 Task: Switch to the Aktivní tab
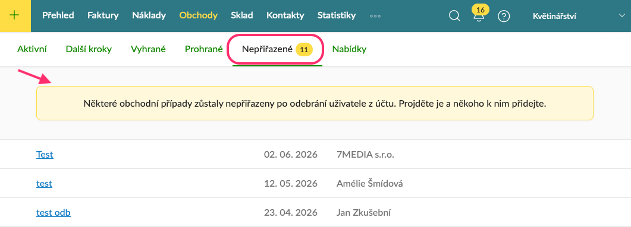[x=32, y=49]
